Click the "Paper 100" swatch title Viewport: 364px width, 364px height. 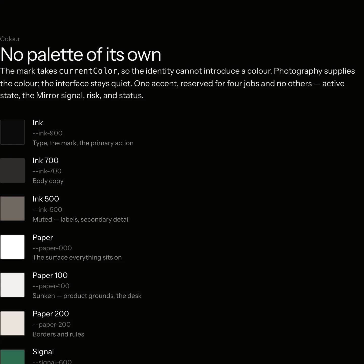coord(50,275)
